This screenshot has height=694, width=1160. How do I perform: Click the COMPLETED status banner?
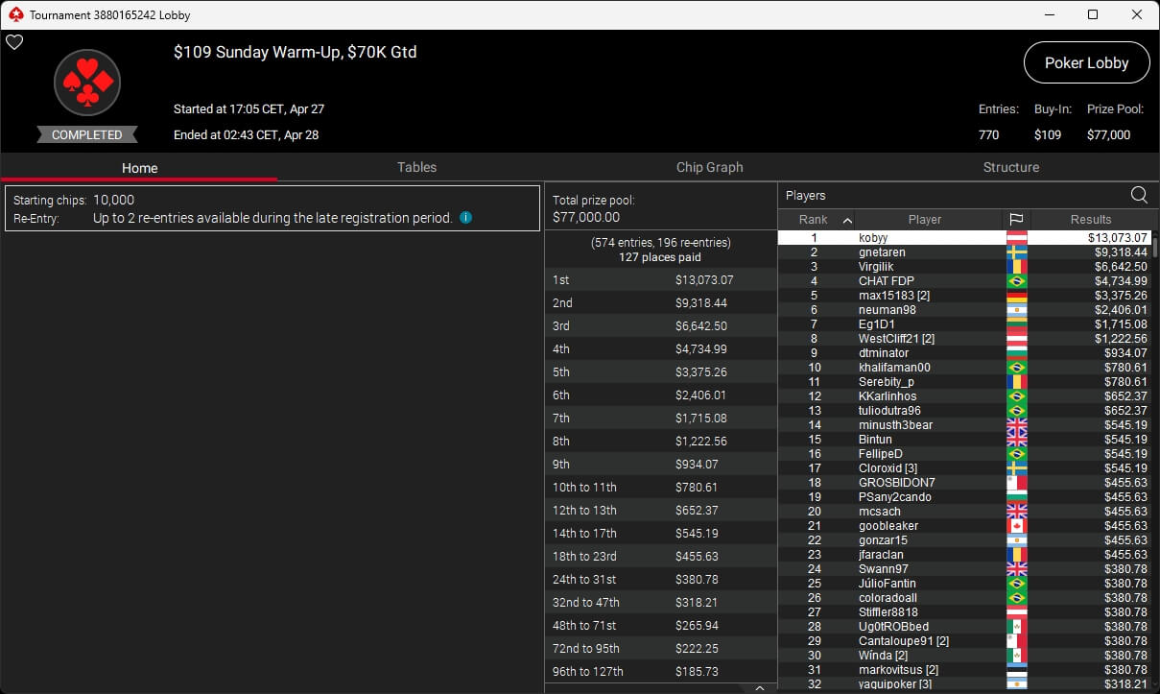point(87,134)
